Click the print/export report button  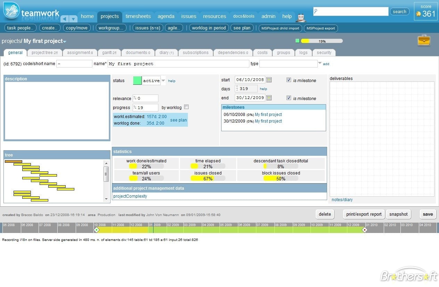pyautogui.click(x=364, y=214)
